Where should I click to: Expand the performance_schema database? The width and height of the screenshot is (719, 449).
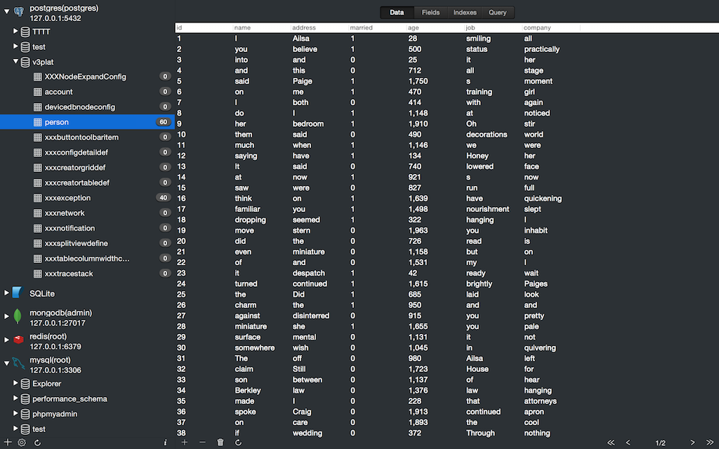pyautogui.click(x=16, y=399)
